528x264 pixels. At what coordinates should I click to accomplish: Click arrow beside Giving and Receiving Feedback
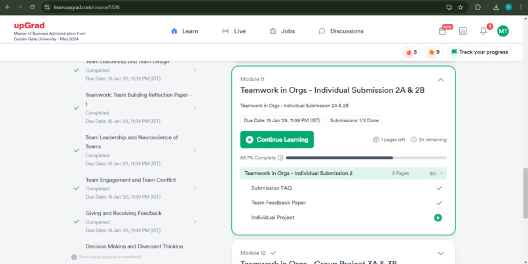point(195,222)
